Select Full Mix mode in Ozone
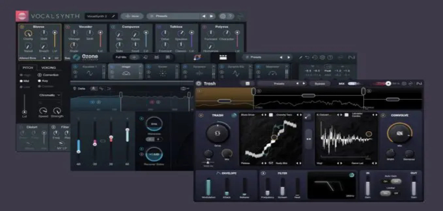Screen dimensions: 443x211 [x=121, y=58]
